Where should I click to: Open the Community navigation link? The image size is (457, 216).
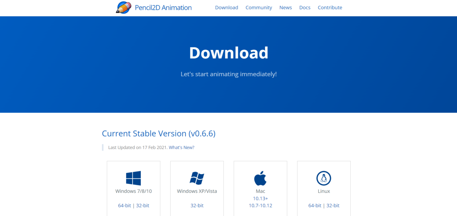point(258,7)
